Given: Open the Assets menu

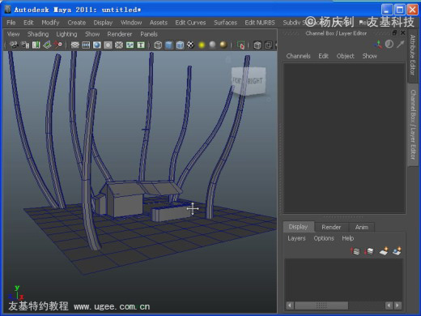Looking at the screenshot, I should pyautogui.click(x=159, y=23).
